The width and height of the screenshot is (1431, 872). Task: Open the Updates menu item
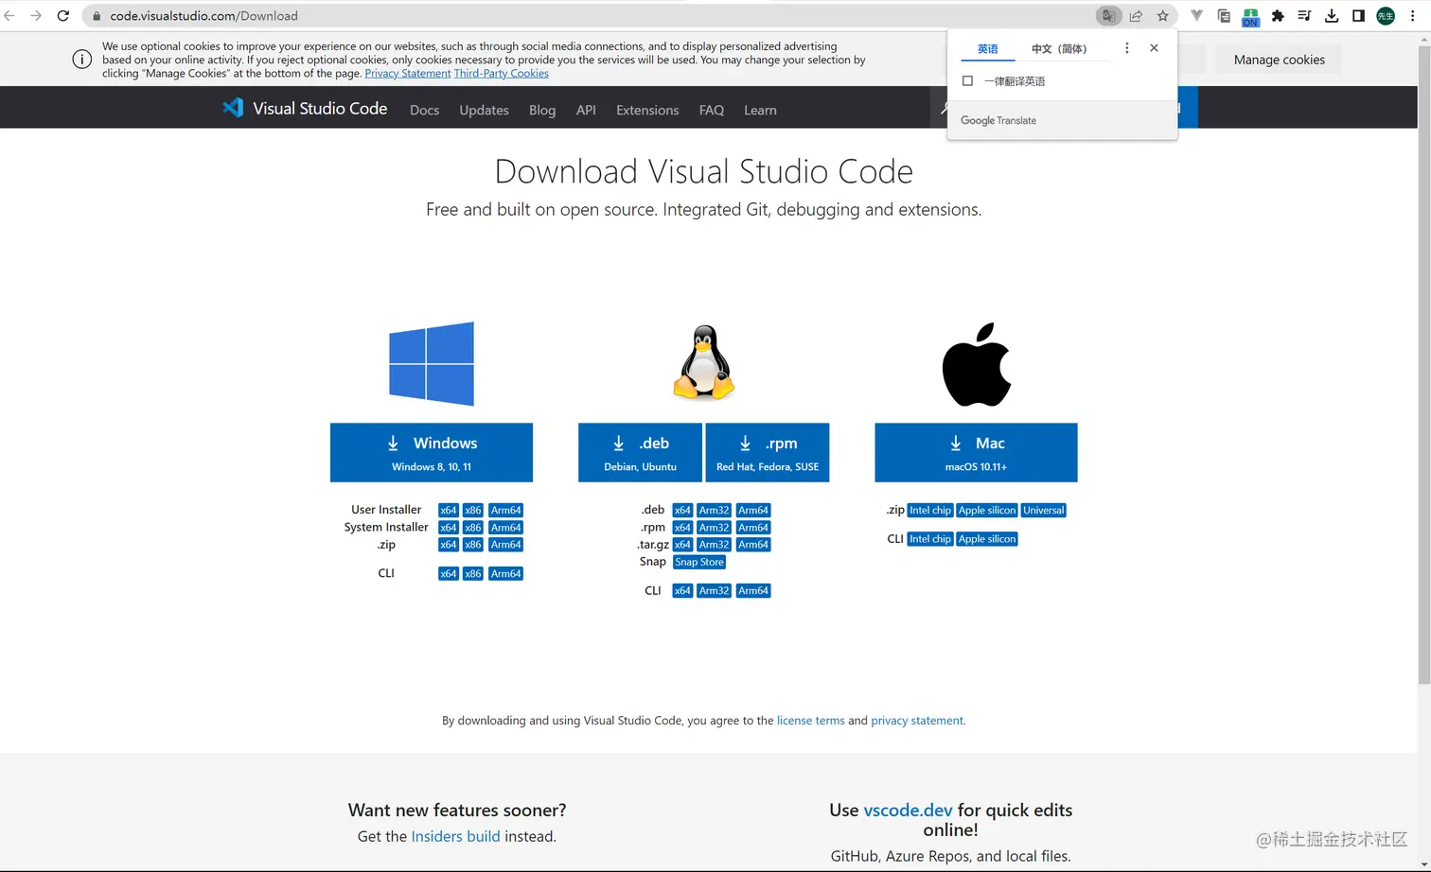point(484,110)
